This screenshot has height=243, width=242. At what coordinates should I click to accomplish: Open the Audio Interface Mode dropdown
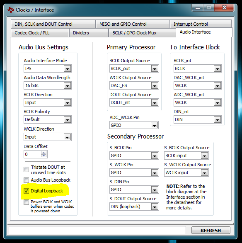tap(48, 68)
